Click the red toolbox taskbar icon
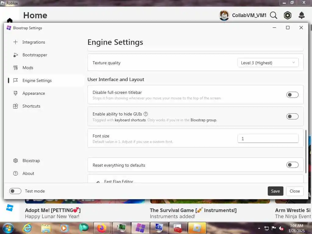The height and width of the screenshot is (234, 312). click(178, 228)
